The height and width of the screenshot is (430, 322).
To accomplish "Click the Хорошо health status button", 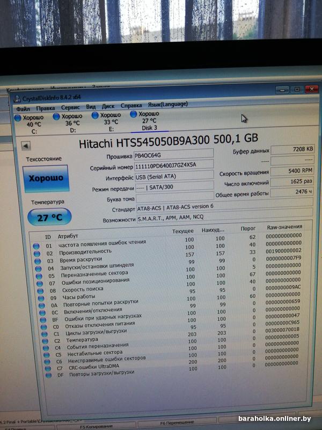I will tap(46, 178).
